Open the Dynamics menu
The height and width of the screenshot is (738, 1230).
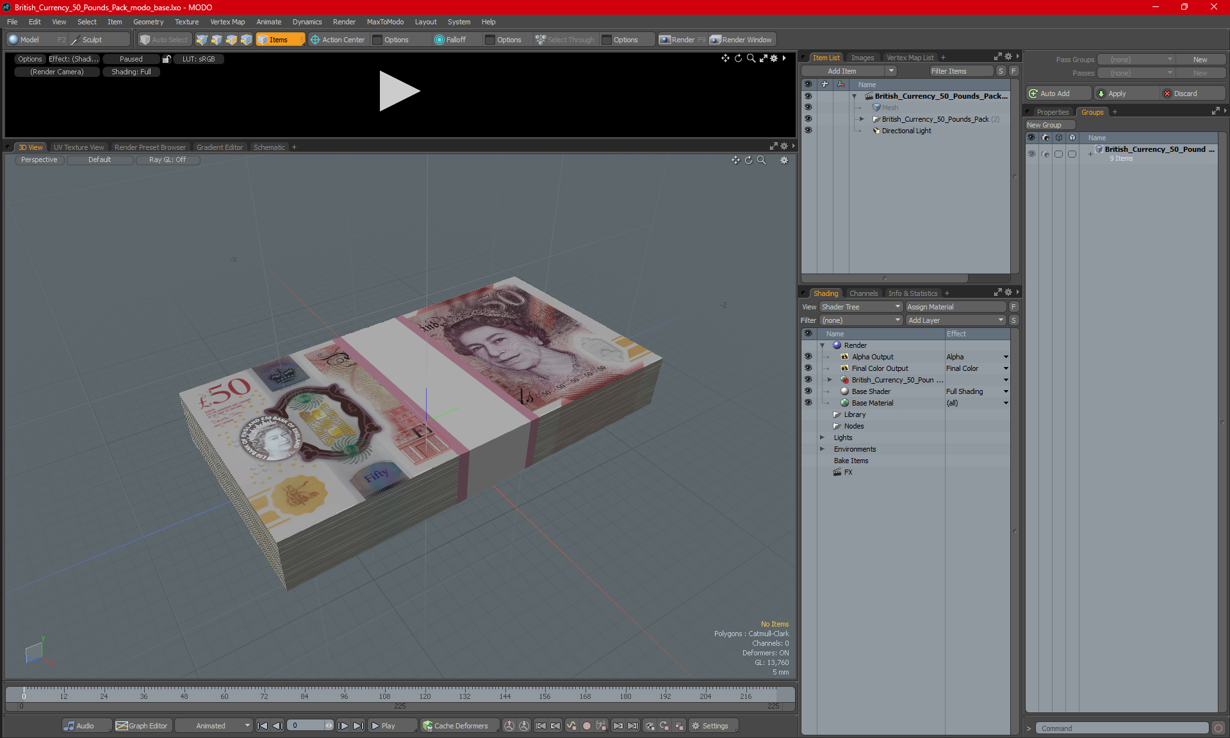coord(307,22)
